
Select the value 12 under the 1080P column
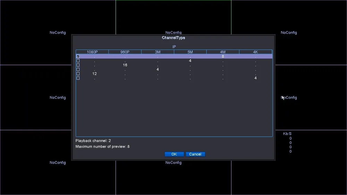point(94,73)
